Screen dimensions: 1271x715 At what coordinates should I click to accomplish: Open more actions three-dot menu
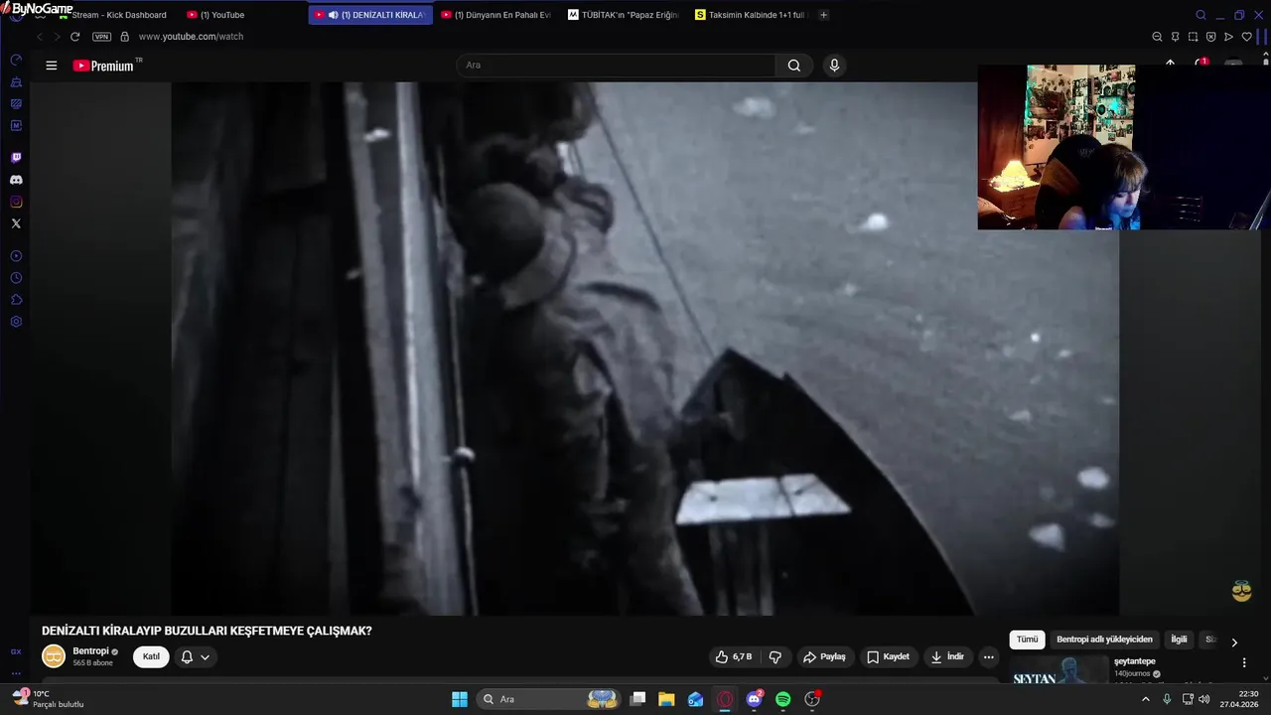988,656
